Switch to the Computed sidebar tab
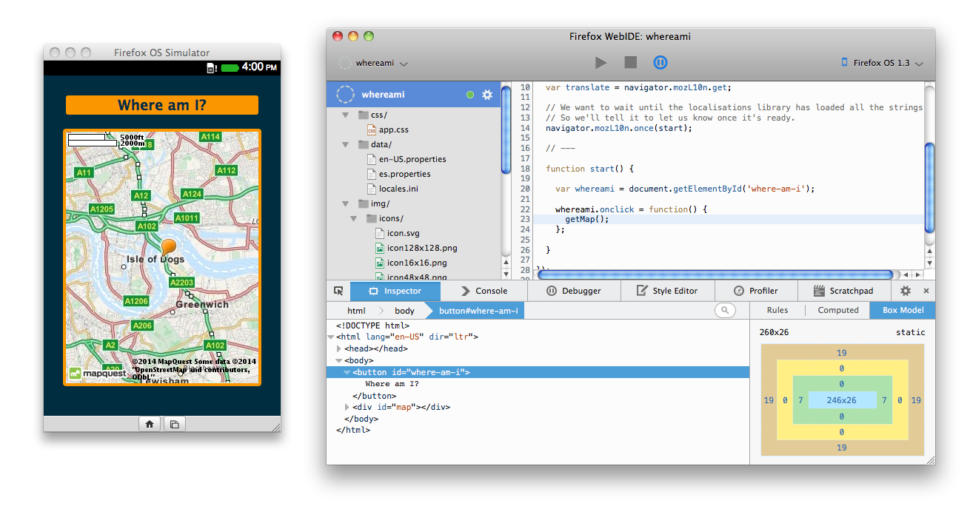970x509 pixels. click(x=838, y=310)
